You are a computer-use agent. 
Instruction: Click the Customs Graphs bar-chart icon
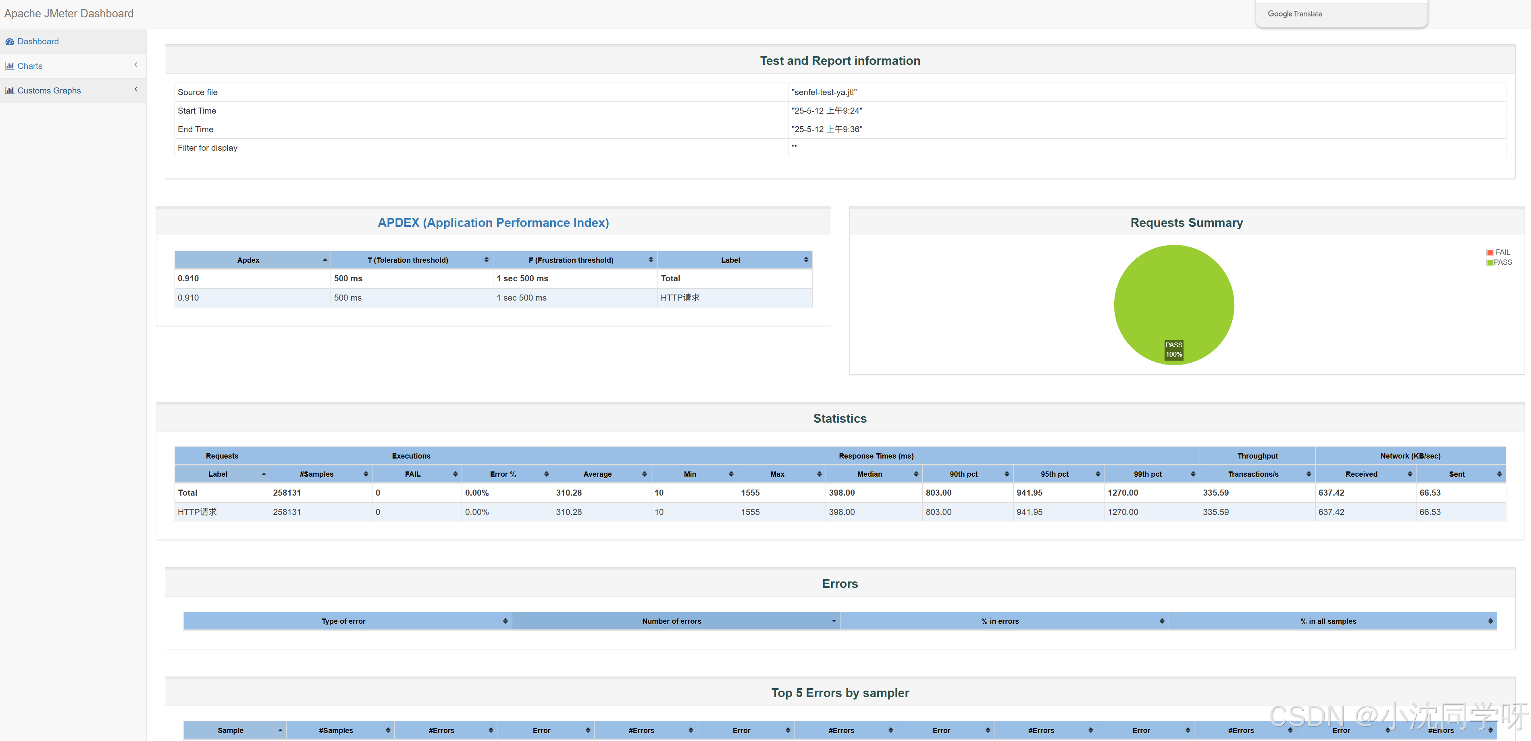pos(10,90)
